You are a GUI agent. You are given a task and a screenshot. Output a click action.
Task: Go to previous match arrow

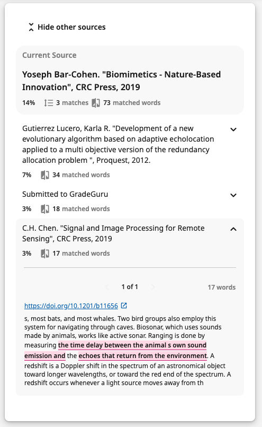point(107,287)
